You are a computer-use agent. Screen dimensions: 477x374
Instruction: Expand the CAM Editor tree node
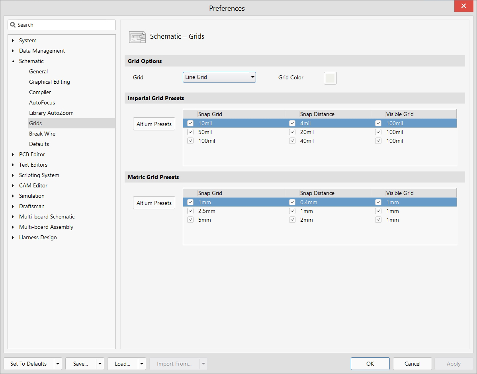click(13, 185)
